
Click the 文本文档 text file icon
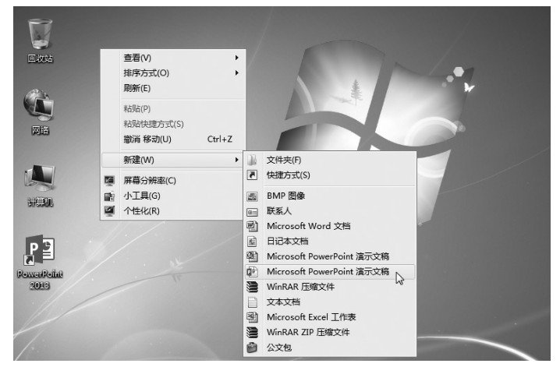point(252,302)
